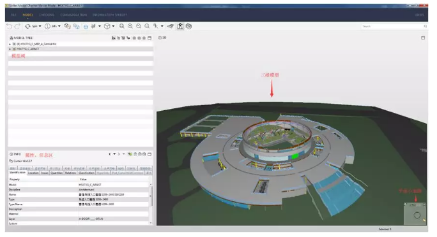Open the dimension tool dropdown arrow
Viewport: 437px width, 237px height.
[162, 26]
